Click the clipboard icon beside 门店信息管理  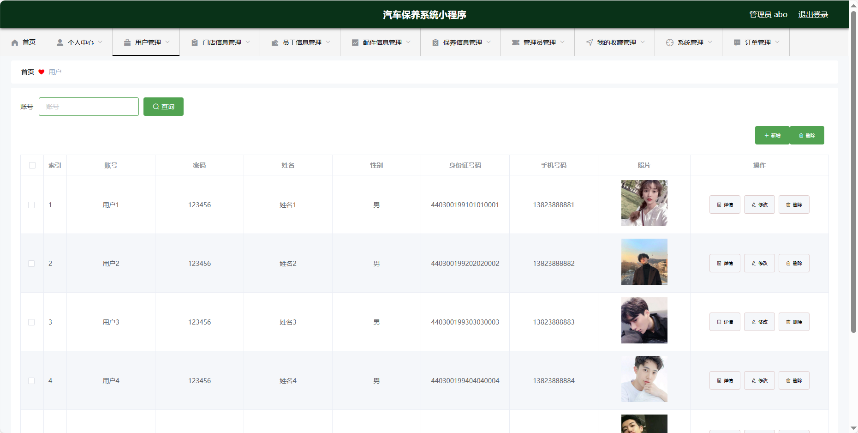click(x=195, y=42)
